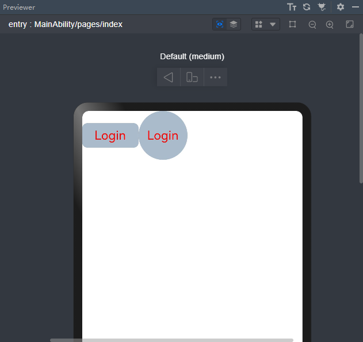Go back with the triangle back button
The width and height of the screenshot is (363, 342).
pos(169,77)
